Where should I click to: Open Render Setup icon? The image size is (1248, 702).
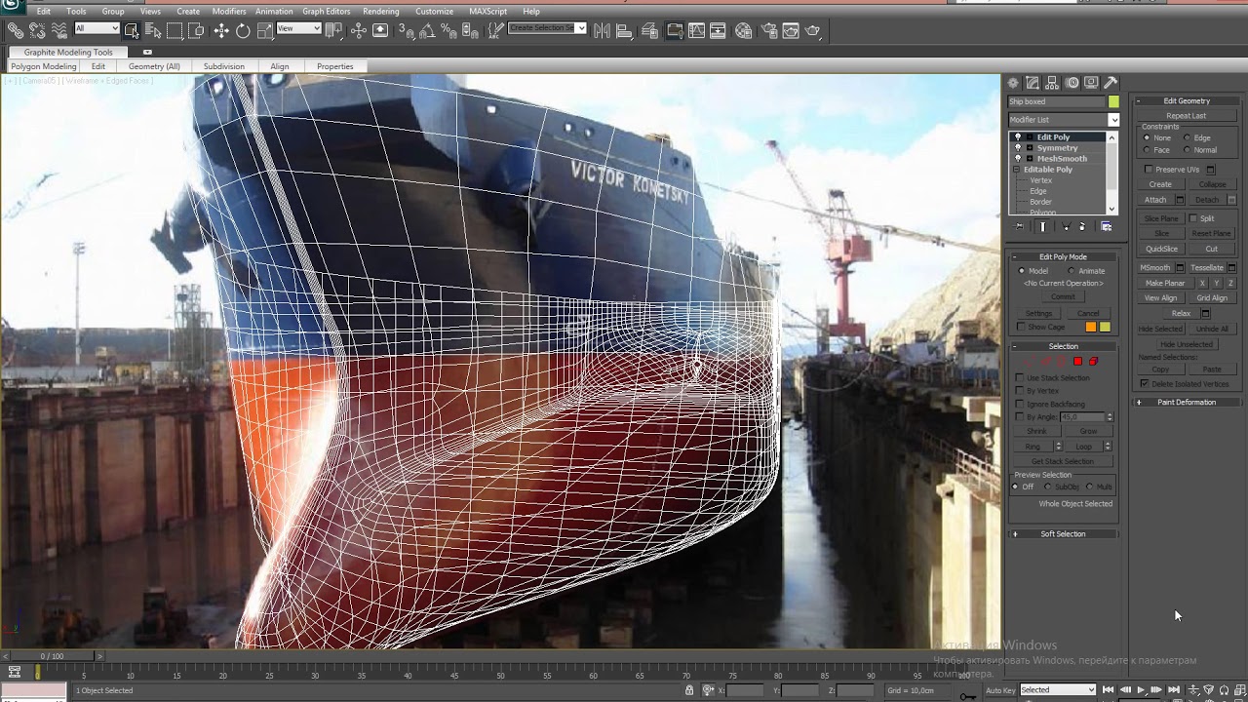coord(767,31)
